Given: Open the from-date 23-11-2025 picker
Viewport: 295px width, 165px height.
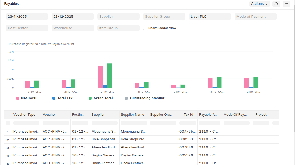Looking at the screenshot, I should [27, 17].
